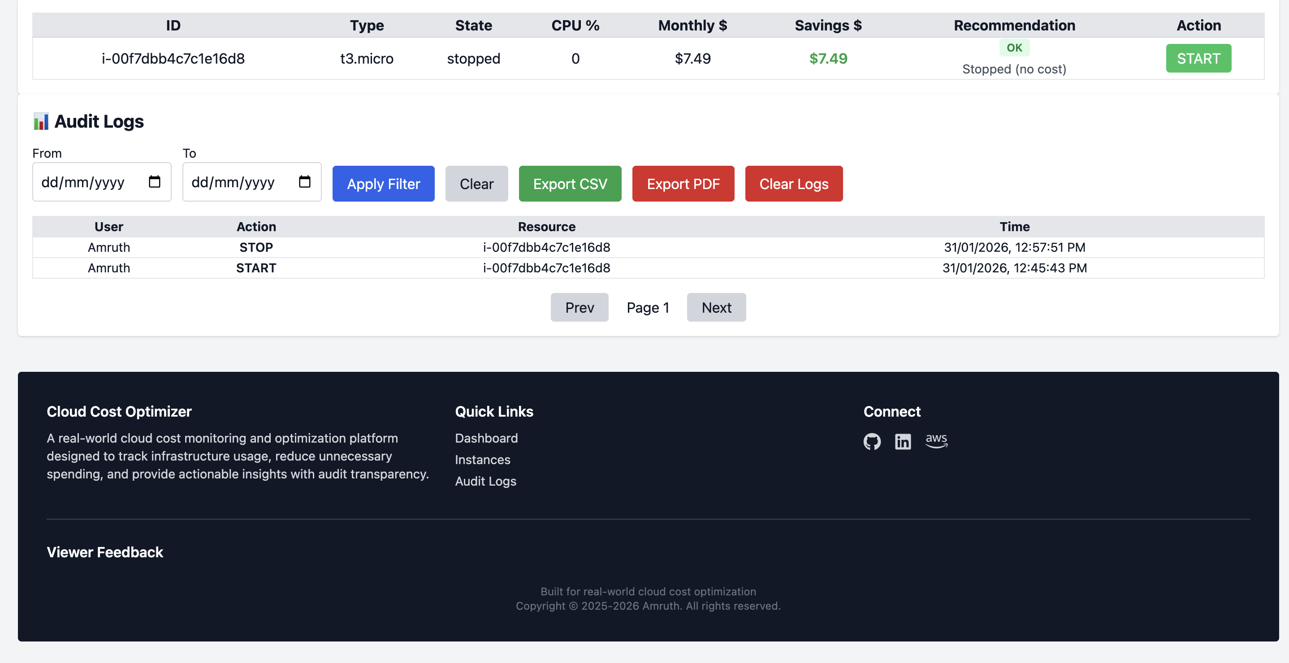Viewport: 1289px width, 663px height.
Task: Go to the previous logs page
Action: point(579,307)
